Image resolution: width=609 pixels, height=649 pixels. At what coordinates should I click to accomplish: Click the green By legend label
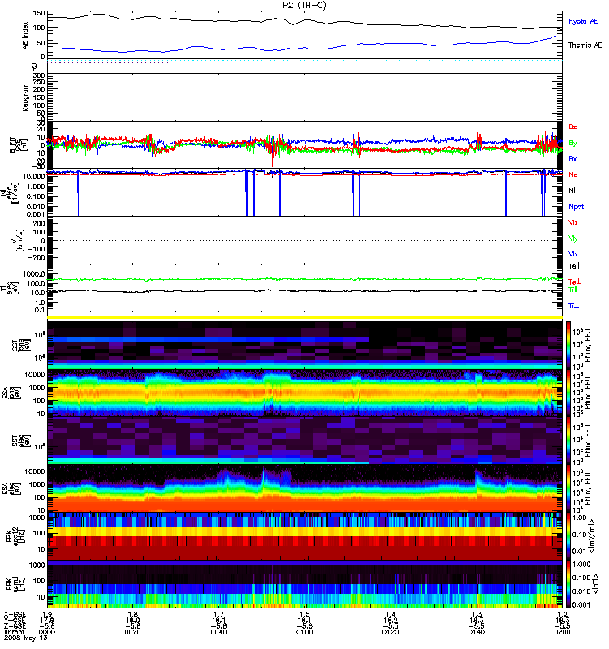coord(572,143)
